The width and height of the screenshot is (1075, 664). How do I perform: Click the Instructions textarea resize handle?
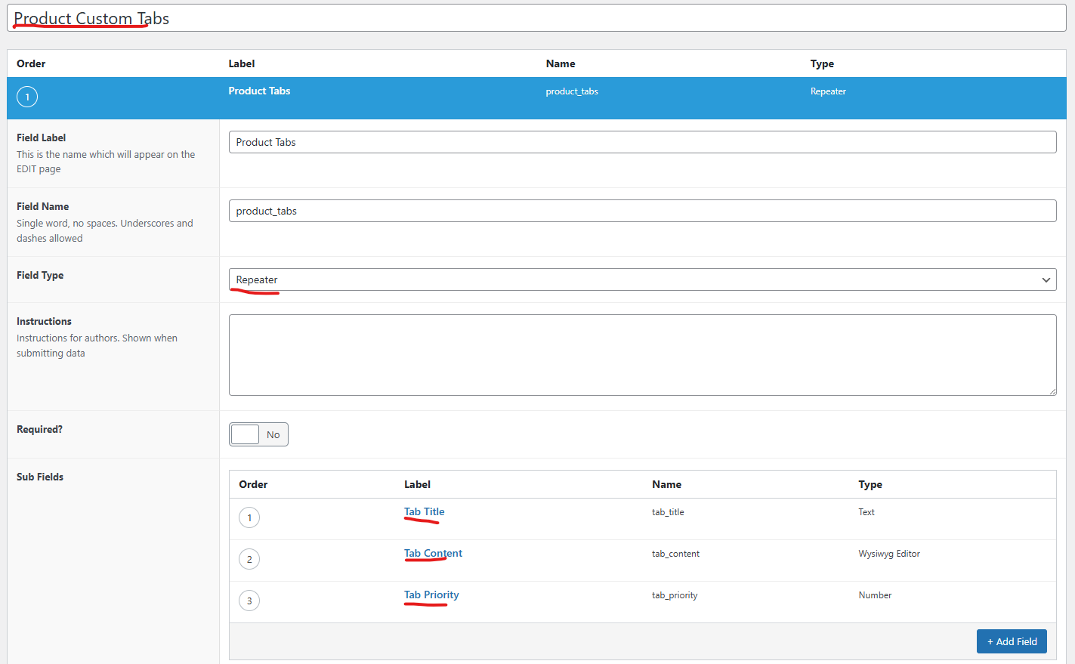tap(1052, 391)
